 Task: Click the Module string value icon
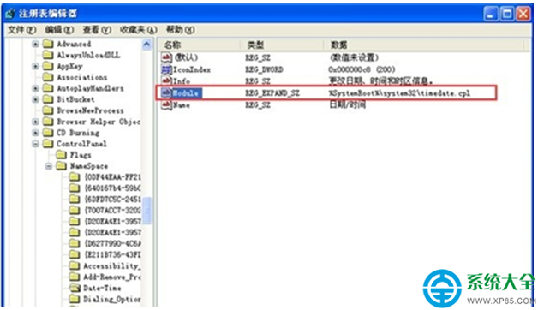tap(167, 93)
